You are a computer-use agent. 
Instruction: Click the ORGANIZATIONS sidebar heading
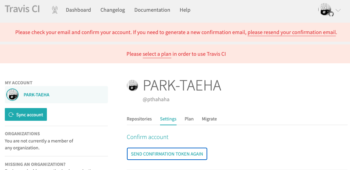coord(22,134)
